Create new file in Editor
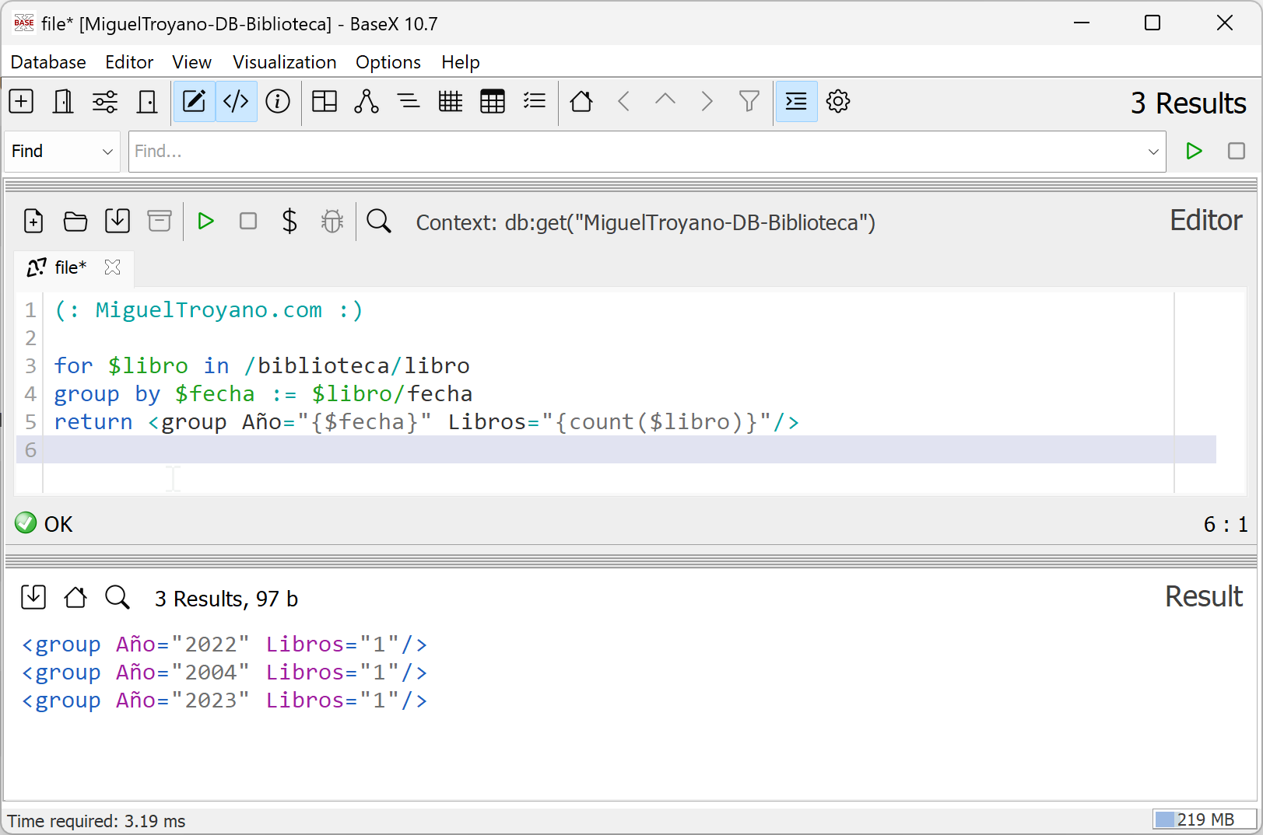Image resolution: width=1263 pixels, height=835 pixels. point(33,222)
